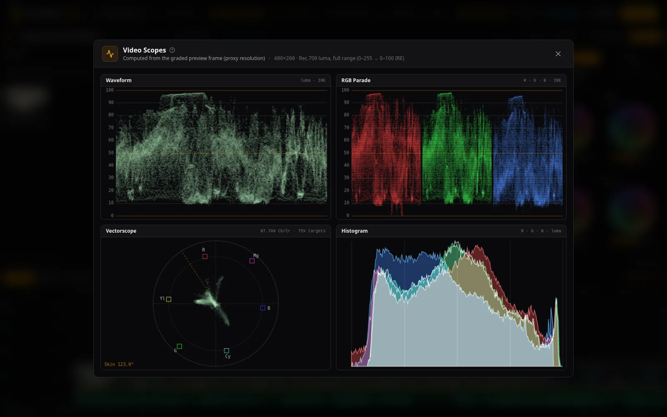This screenshot has width=667, height=417.
Task: Click the red R target box in vectorscope
Action: coord(205,256)
